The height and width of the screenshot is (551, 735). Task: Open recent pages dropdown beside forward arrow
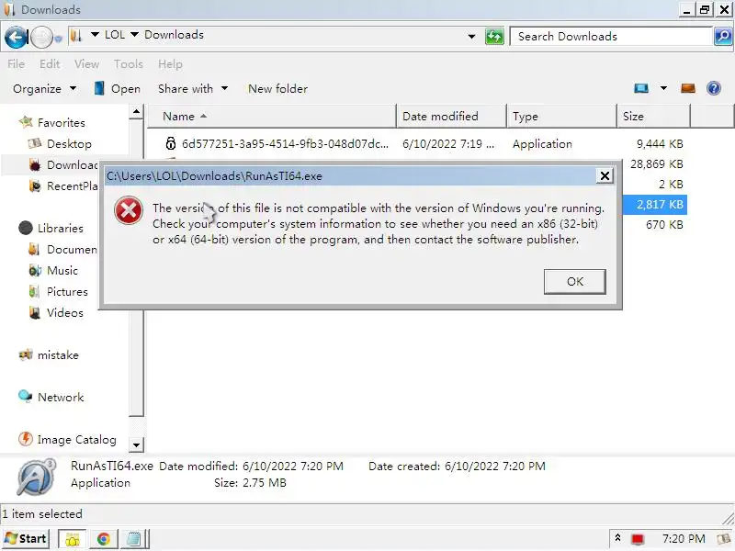pyautogui.click(x=58, y=39)
